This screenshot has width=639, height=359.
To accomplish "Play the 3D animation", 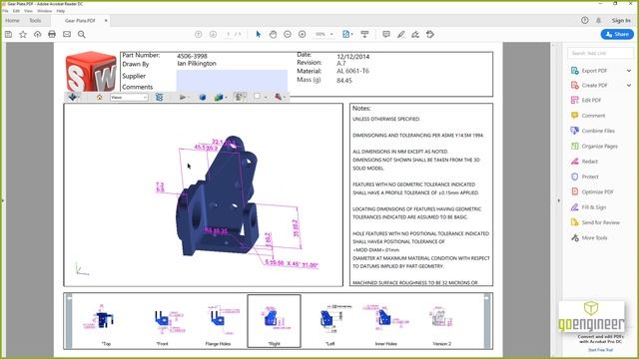I will [x=182, y=98].
